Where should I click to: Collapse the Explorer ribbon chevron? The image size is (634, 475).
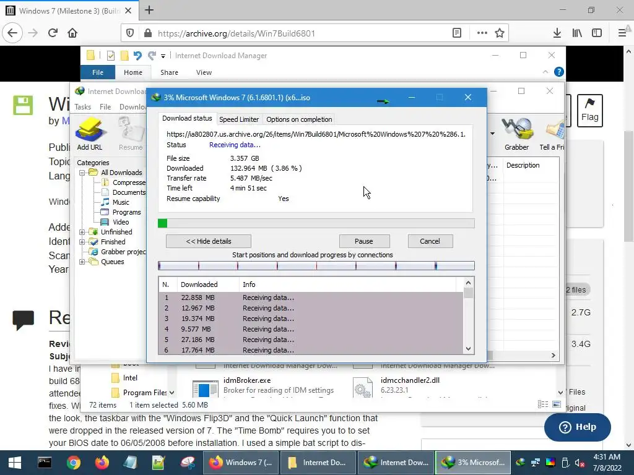tap(545, 72)
